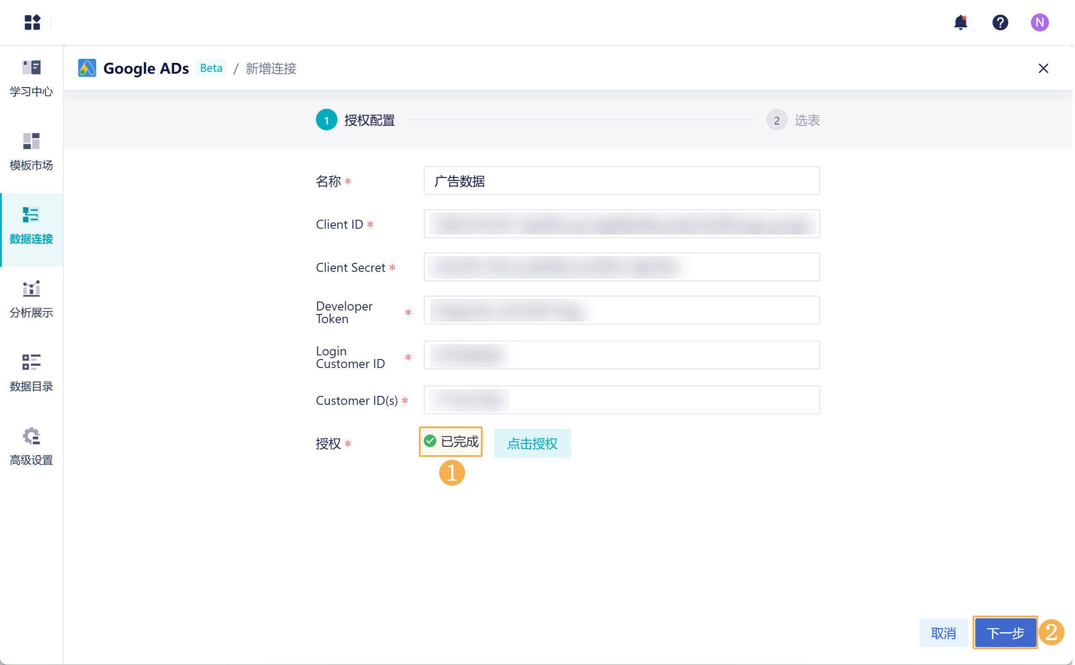
Task: Focus the Developer Token input field
Action: (622, 310)
